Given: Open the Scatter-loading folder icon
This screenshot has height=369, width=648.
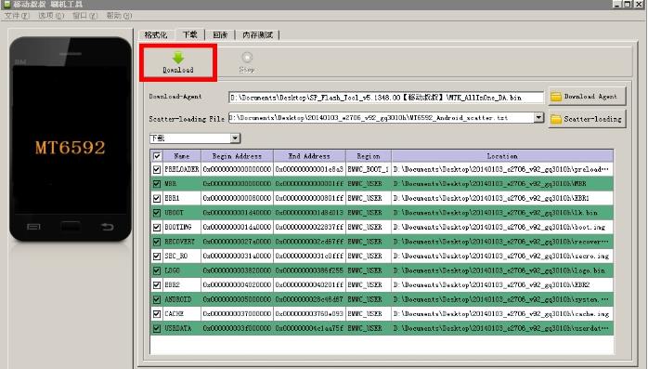Looking at the screenshot, I should 556,119.
